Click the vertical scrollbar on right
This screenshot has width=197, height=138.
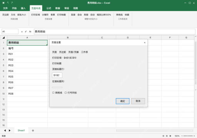tap(195, 63)
